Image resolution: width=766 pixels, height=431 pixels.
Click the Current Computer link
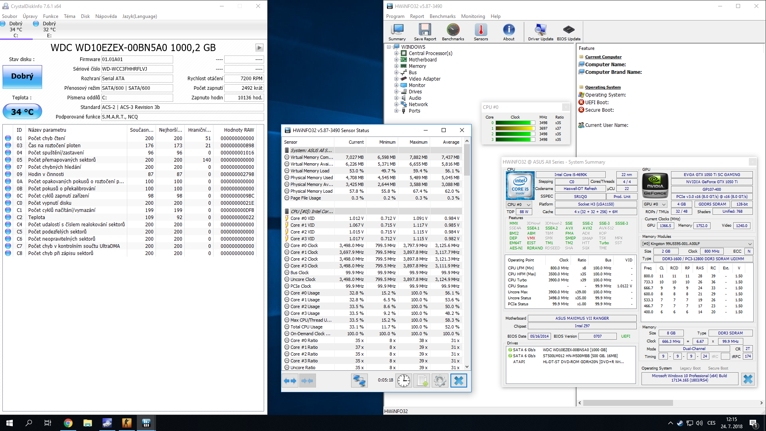click(603, 57)
